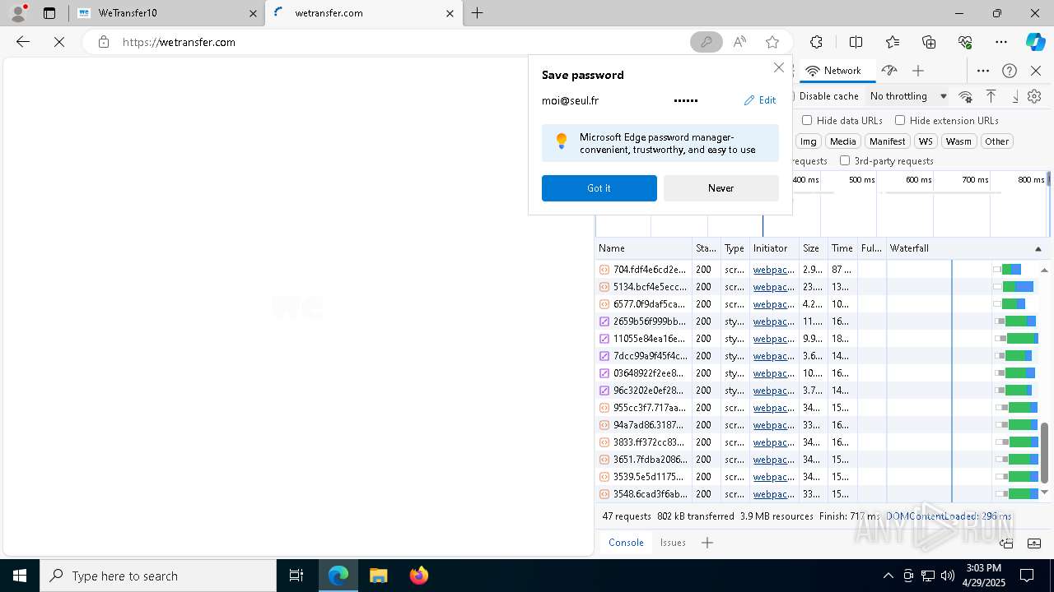Open initiator link for 704.fdf4e6cd2e request

click(x=773, y=270)
